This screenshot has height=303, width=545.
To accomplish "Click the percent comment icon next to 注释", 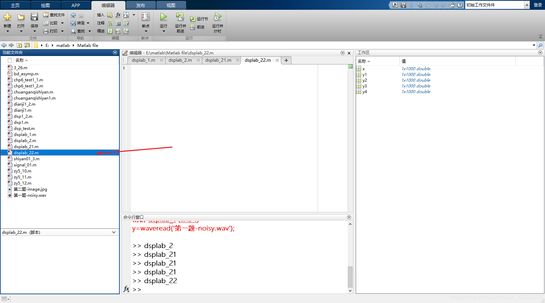I will click(110, 23).
